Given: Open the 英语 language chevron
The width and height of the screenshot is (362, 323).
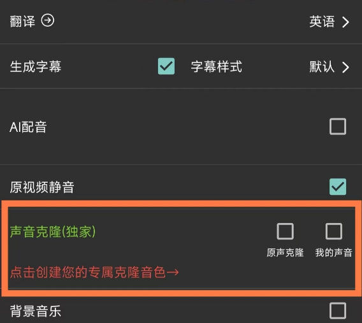Looking at the screenshot, I should (345, 22).
